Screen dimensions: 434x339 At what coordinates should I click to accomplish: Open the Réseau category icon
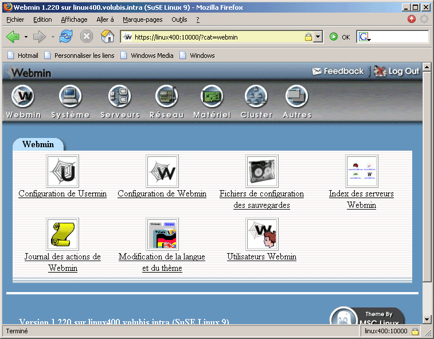tap(167, 96)
